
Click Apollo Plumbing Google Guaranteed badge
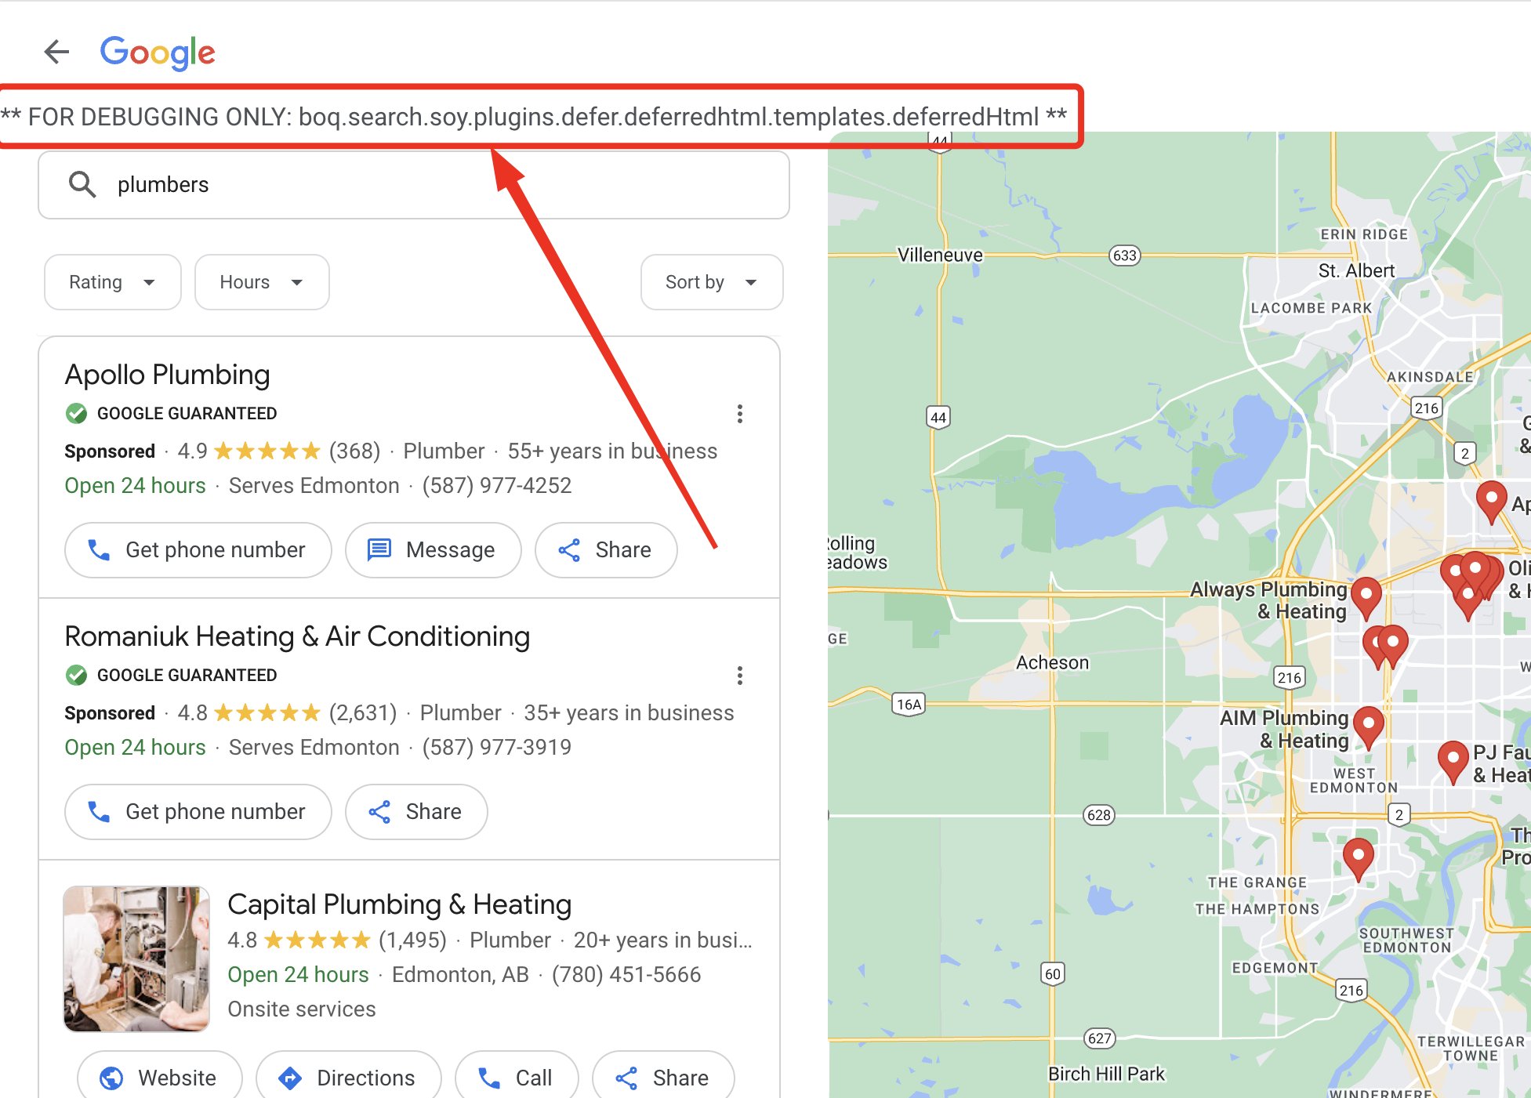171,413
